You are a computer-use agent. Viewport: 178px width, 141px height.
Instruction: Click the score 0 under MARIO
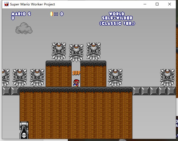(13, 18)
